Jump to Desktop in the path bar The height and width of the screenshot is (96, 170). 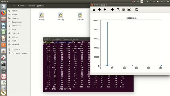[x=31, y=6]
